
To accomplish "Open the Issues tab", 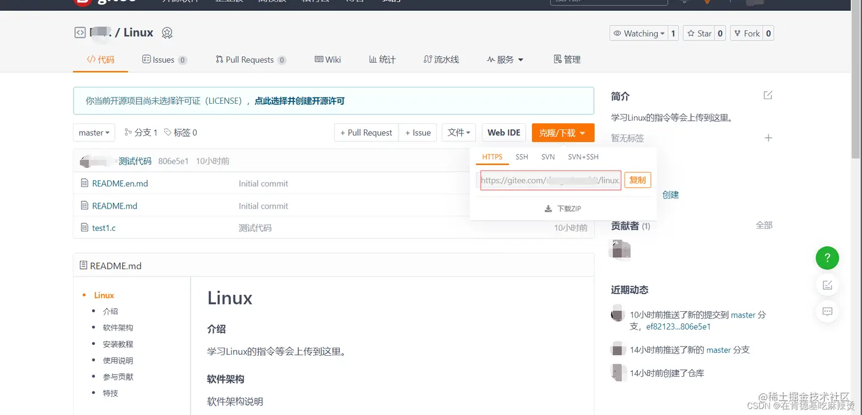I will tap(164, 59).
